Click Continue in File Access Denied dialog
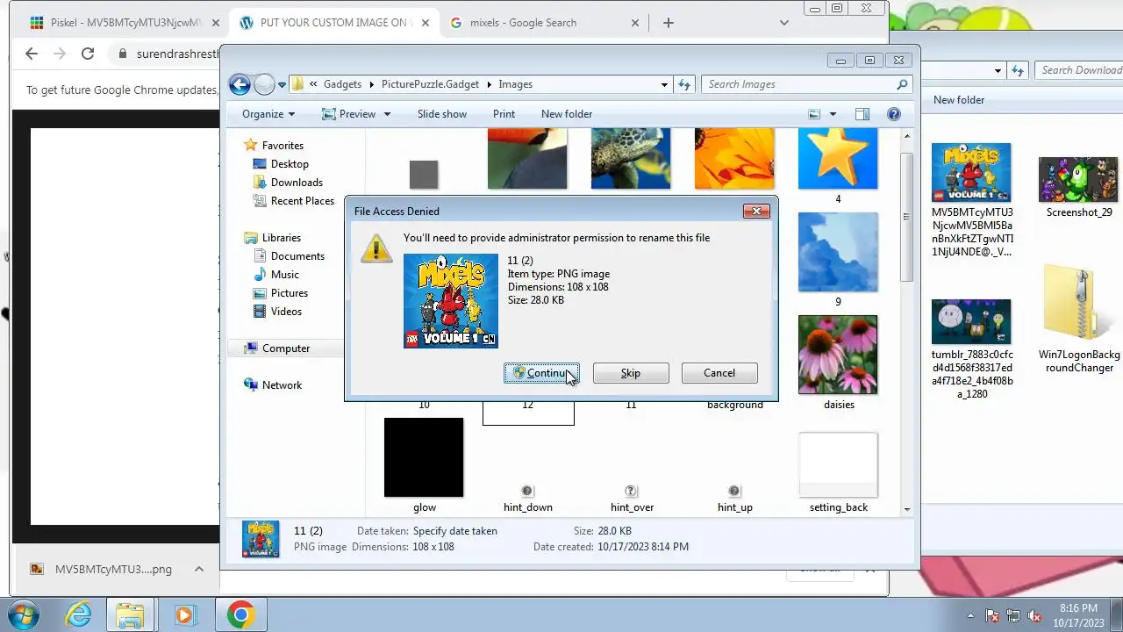Screen dimensions: 1123x632 tap(541, 373)
